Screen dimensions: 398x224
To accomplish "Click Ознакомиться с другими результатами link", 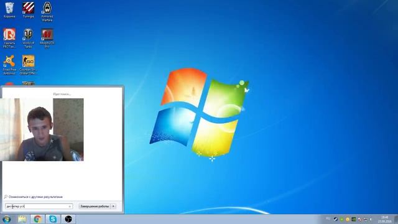I will click(x=35, y=197).
